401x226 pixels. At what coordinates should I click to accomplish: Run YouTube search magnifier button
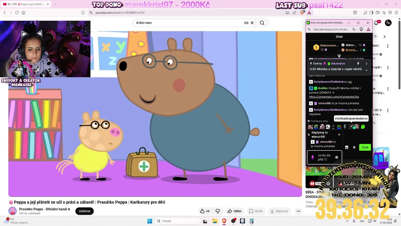click(x=262, y=23)
